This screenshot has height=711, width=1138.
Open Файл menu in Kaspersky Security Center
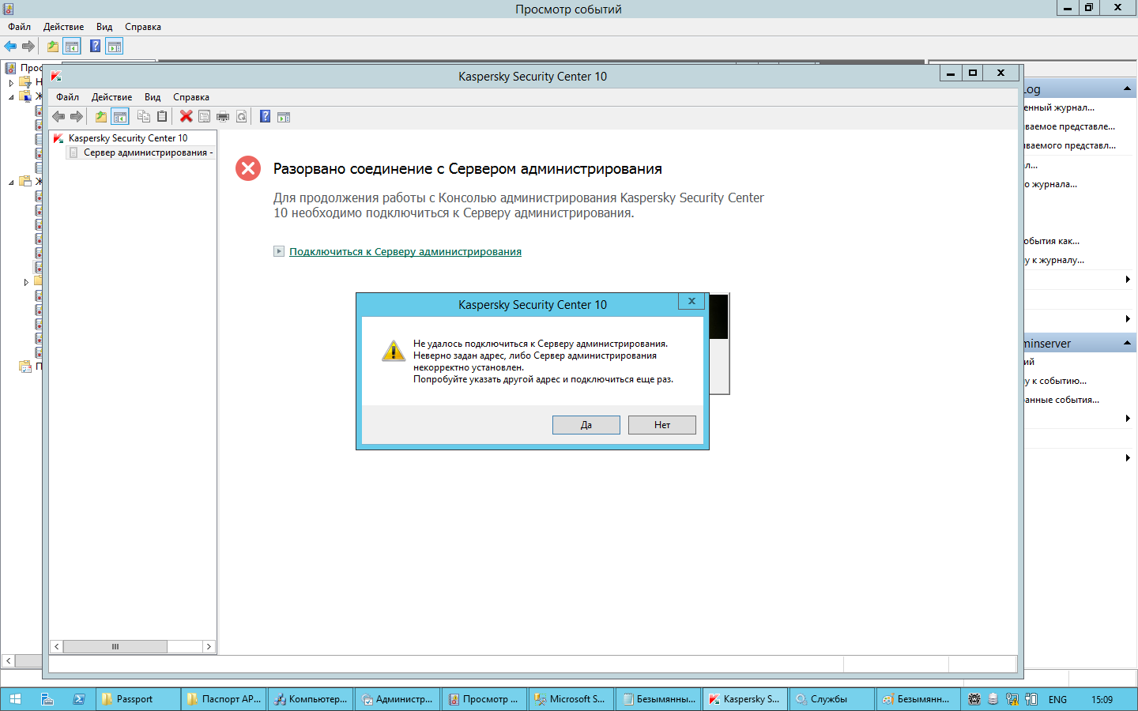[67, 97]
